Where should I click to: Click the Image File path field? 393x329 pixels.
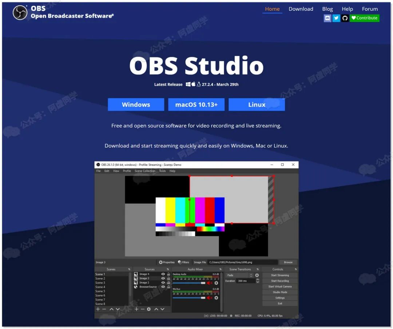pyautogui.click(x=243, y=262)
